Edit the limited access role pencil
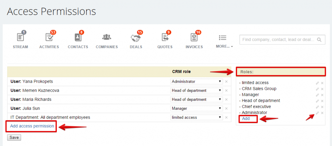 click(x=317, y=83)
